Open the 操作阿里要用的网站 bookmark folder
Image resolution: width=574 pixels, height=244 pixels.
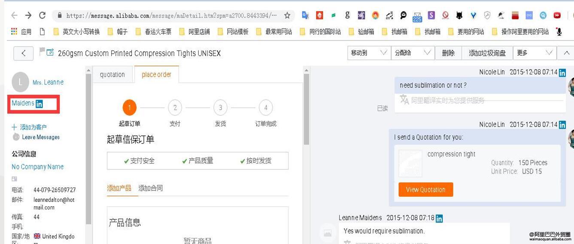520,31
